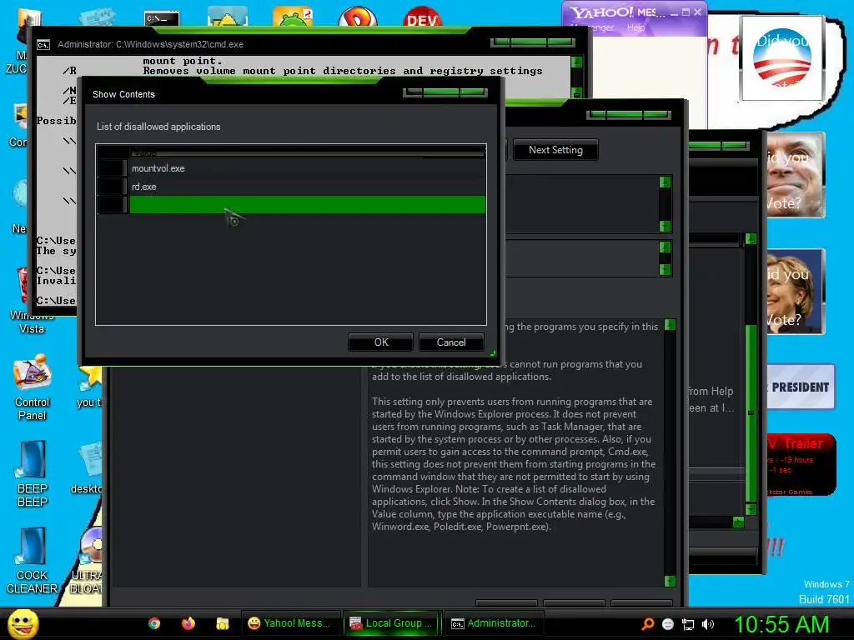Open the pinned Explorer folder icon
The image size is (854, 640).
click(x=222, y=623)
